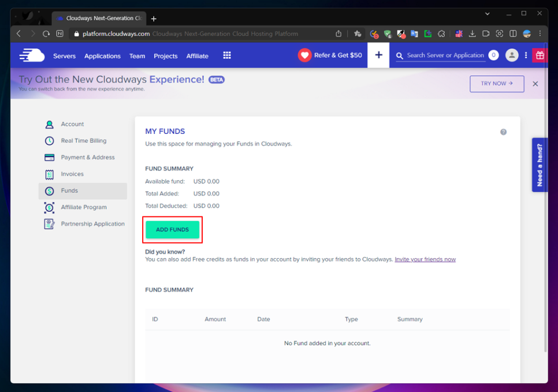The image size is (558, 392).
Task: Open the browser downloads icon
Action: [x=473, y=34]
